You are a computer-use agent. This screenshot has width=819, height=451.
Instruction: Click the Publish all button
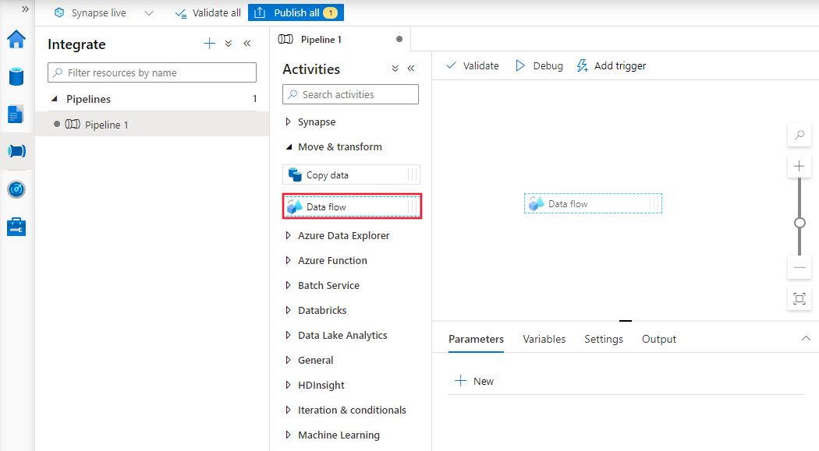pos(296,12)
